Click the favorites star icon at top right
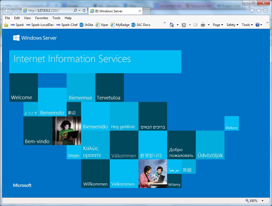Screen dimensions: 272x206 [x=259, y=11]
